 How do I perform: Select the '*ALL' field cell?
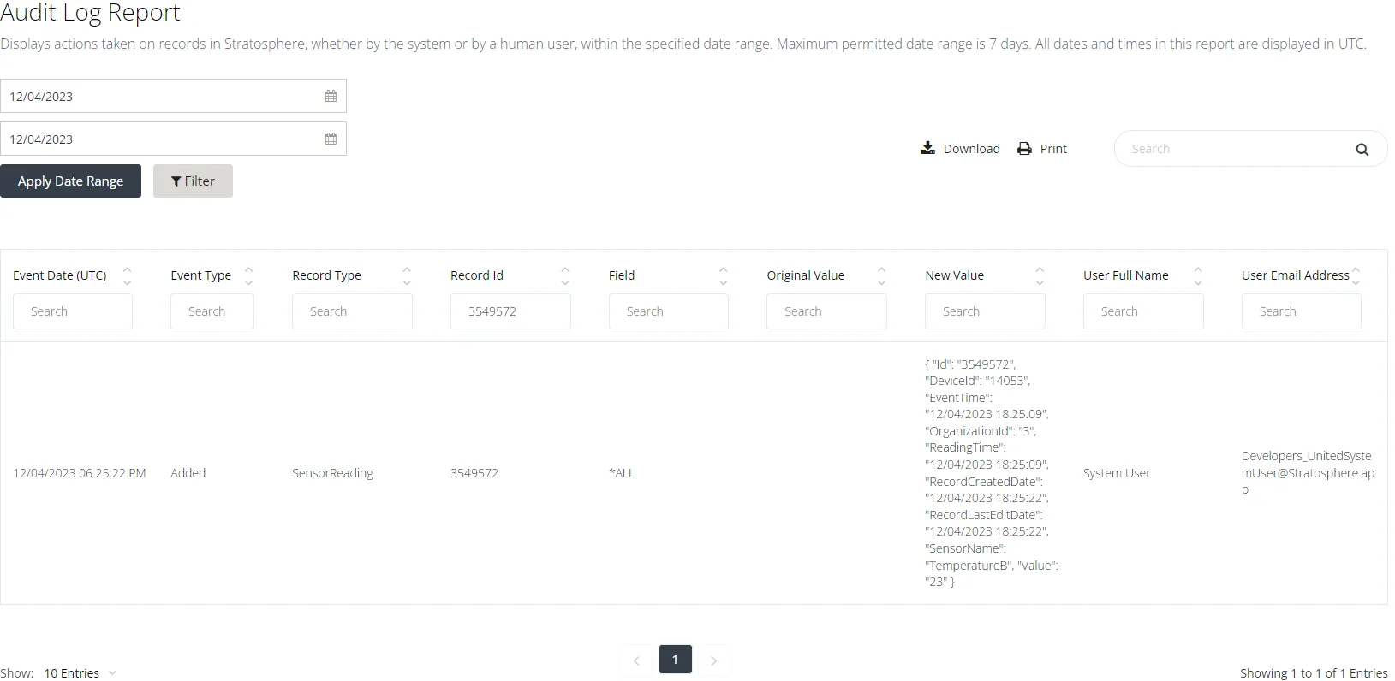click(x=622, y=473)
